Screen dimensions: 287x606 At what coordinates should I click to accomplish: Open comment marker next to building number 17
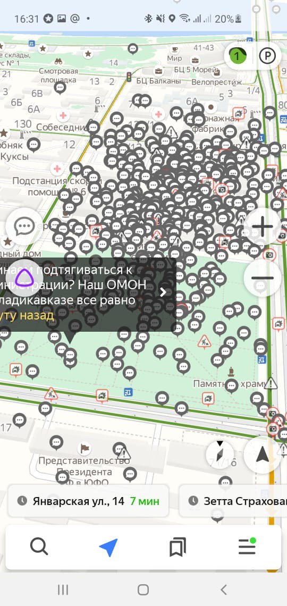pyautogui.click(x=19, y=421)
